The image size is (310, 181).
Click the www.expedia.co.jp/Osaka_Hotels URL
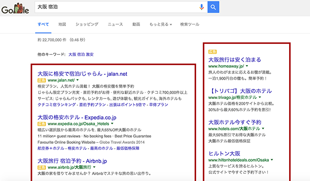click(78, 124)
